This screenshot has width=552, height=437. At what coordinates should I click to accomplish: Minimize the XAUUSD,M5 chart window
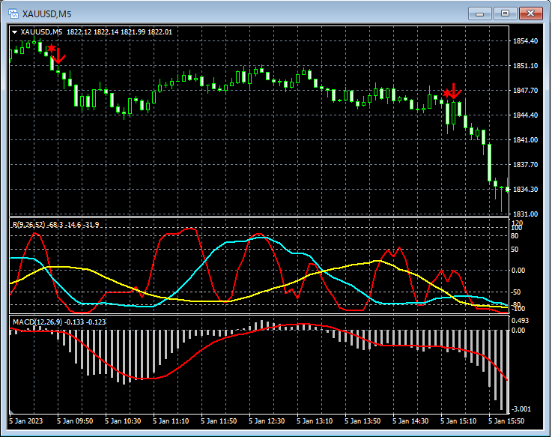[479, 13]
